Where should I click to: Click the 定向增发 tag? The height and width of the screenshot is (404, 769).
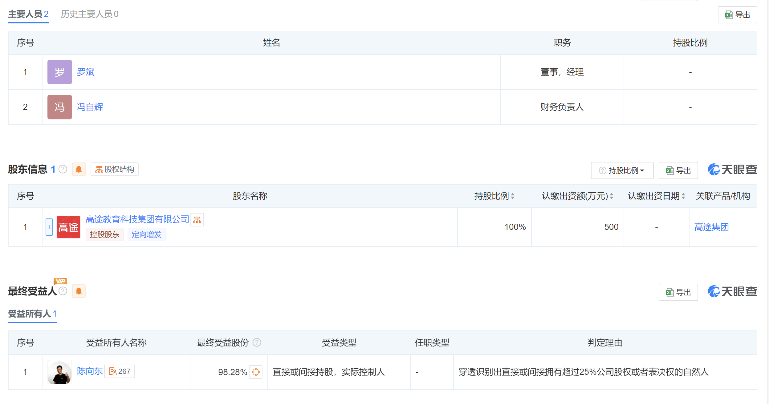pyautogui.click(x=147, y=234)
